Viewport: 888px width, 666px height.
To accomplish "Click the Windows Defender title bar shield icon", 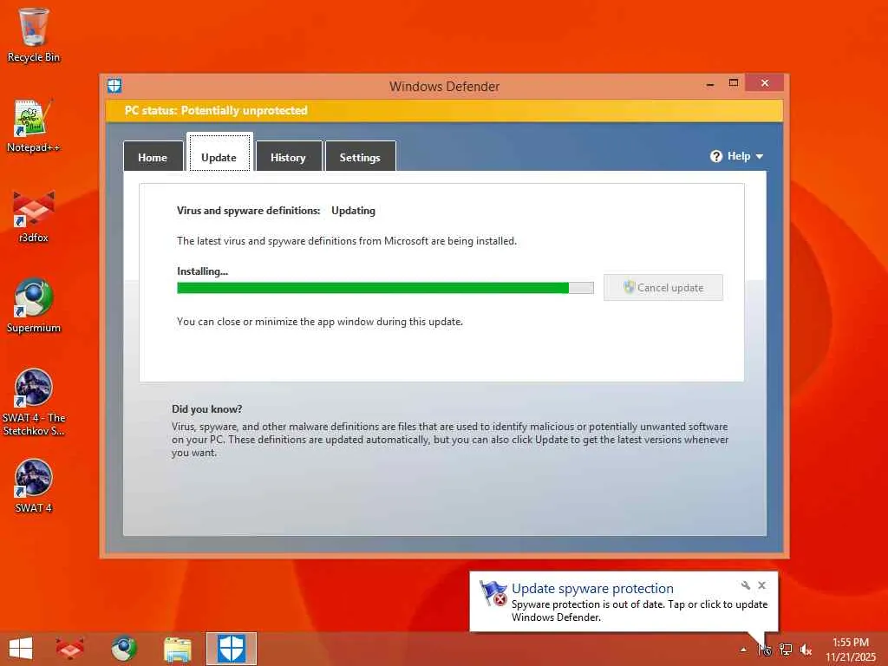I will pos(114,86).
